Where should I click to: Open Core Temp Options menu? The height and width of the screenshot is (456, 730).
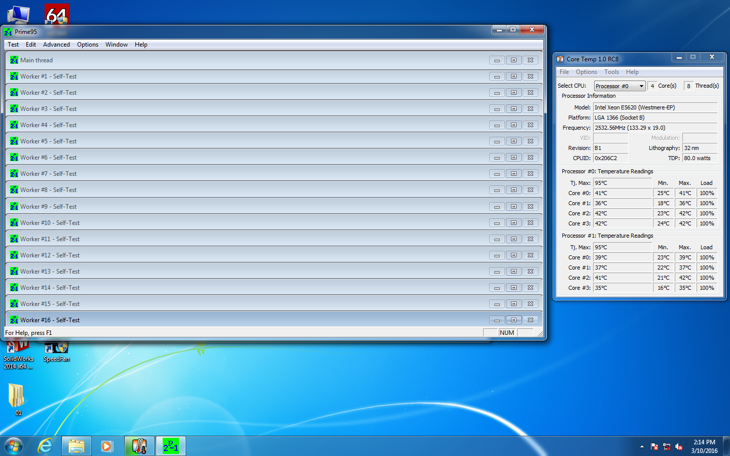pos(587,72)
